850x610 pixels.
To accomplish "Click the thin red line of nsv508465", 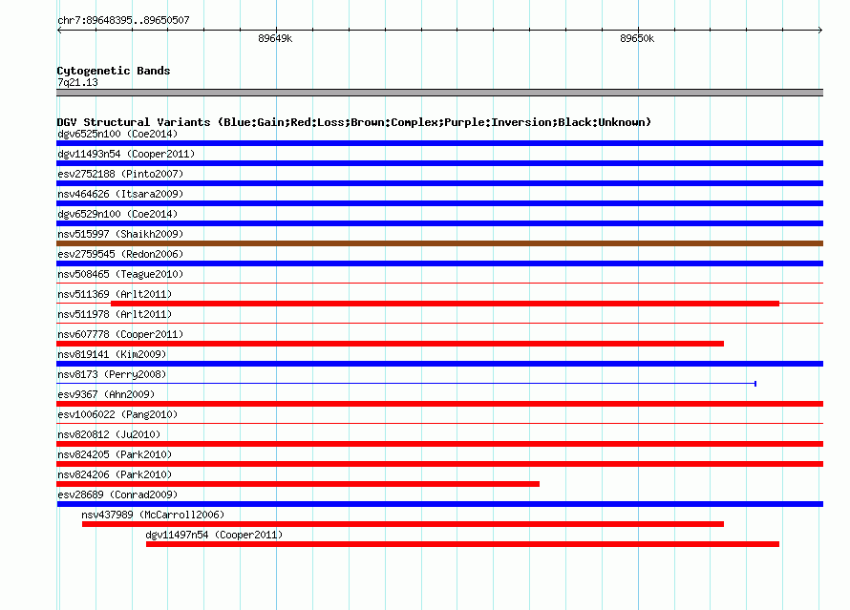I will click(439, 284).
